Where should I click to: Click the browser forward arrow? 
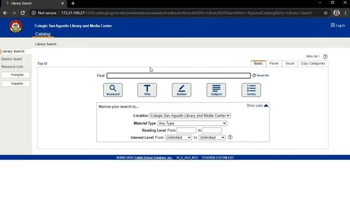14,13
